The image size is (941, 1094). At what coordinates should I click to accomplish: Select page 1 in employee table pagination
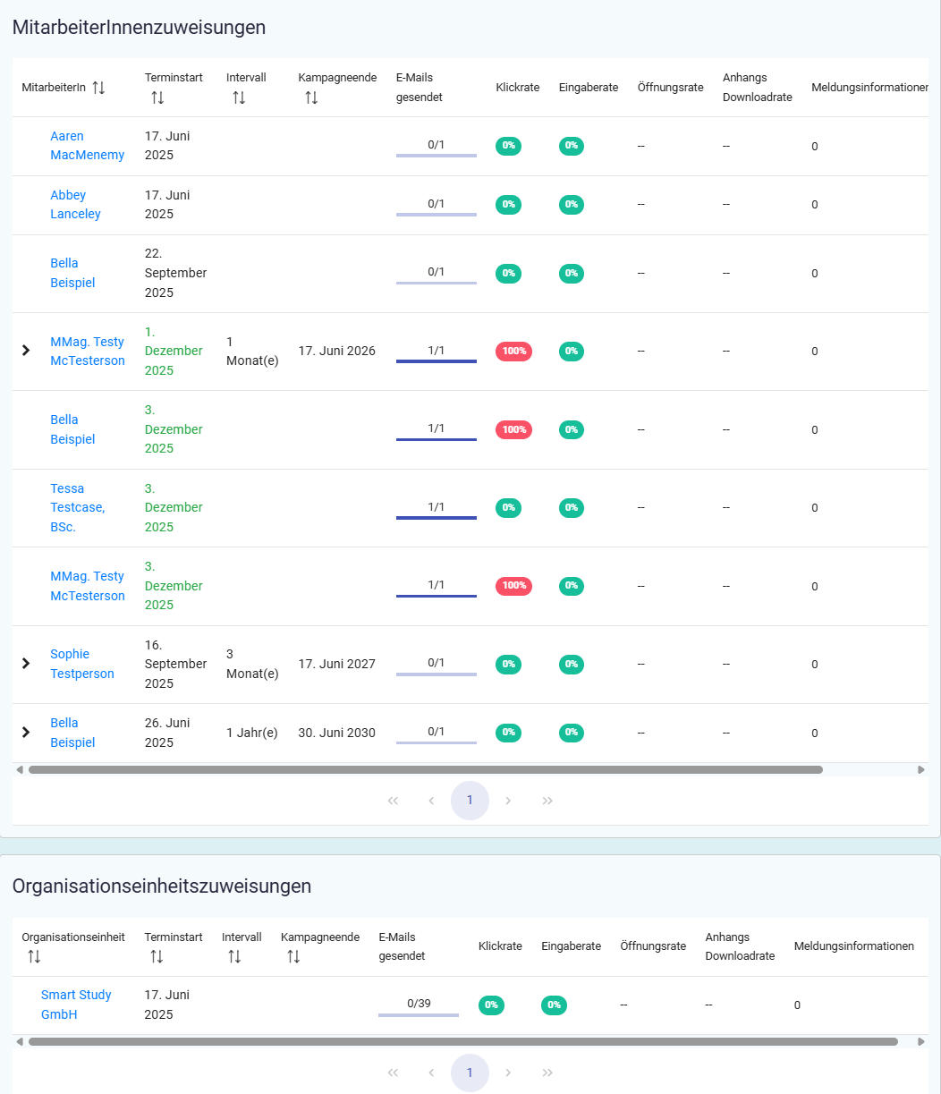(470, 801)
